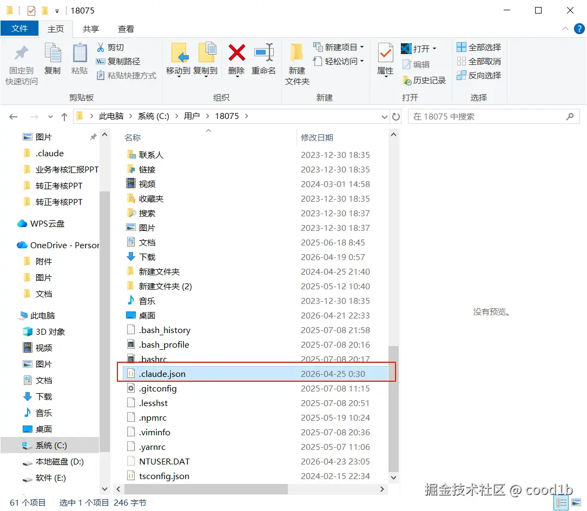Click the quick access properties checkmark icon
The width and height of the screenshot is (587, 511).
click(x=31, y=10)
